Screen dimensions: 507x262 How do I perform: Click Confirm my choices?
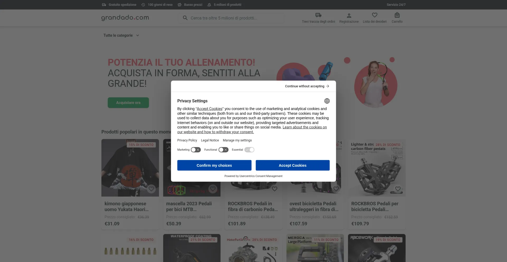click(214, 165)
